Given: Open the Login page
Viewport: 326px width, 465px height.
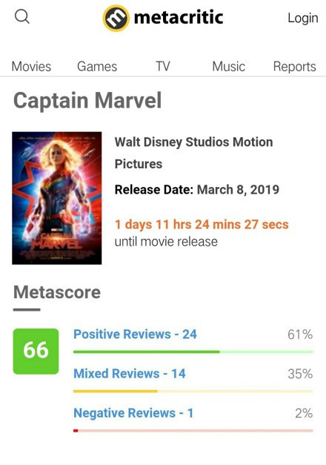Looking at the screenshot, I should (303, 18).
